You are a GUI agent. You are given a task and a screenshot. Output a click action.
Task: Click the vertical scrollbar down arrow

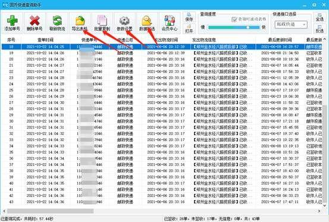click(325, 206)
